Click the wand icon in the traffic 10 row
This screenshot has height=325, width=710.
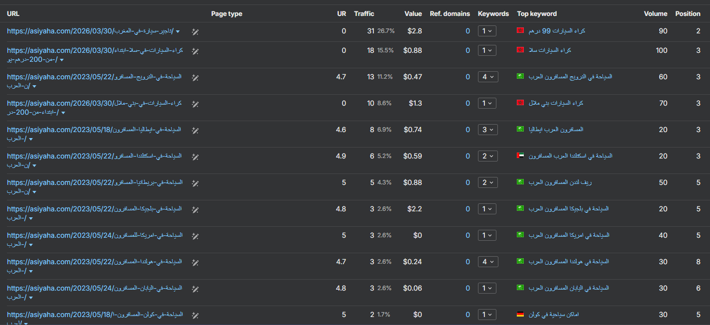coord(196,104)
